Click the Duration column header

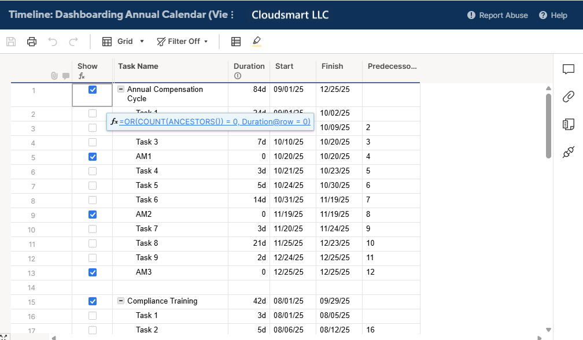pyautogui.click(x=249, y=66)
